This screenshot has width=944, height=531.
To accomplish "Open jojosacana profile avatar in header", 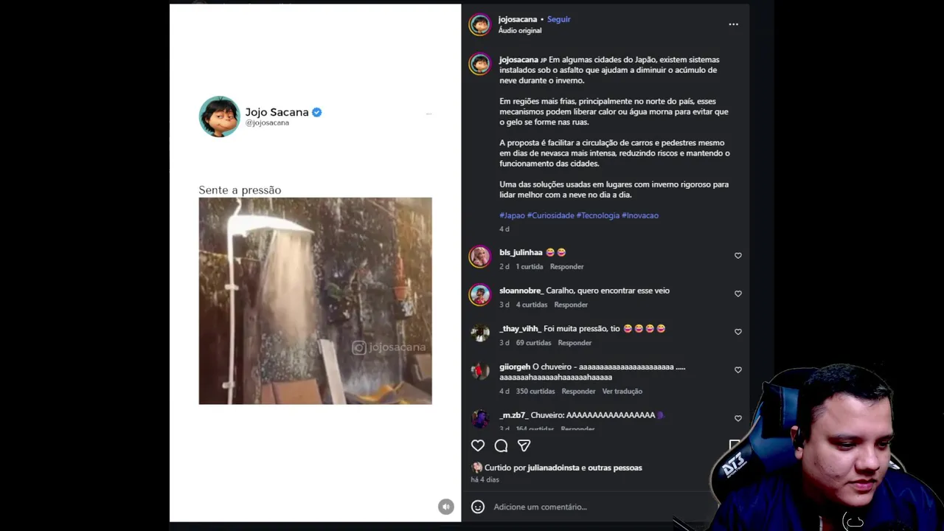I will click(x=480, y=24).
